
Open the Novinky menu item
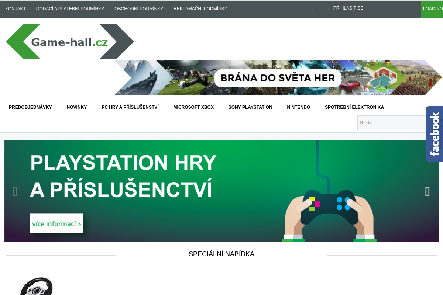point(77,107)
